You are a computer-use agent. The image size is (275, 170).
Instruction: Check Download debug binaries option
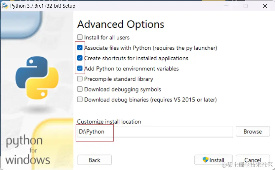coord(80,99)
